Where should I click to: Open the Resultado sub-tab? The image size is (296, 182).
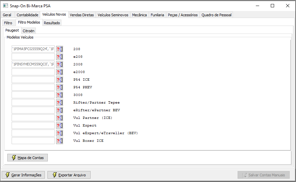[52, 23]
